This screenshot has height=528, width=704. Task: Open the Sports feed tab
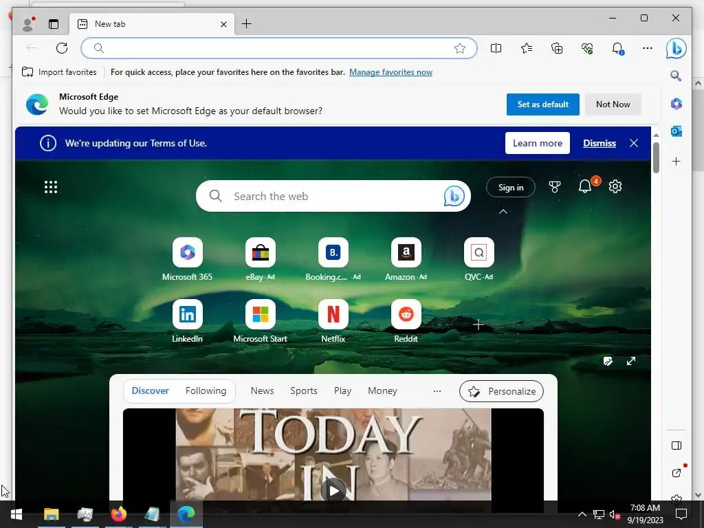tap(303, 390)
